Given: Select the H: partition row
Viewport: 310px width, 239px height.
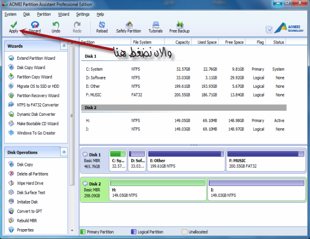Looking at the screenshot, I should pyautogui.click(x=184, y=121).
